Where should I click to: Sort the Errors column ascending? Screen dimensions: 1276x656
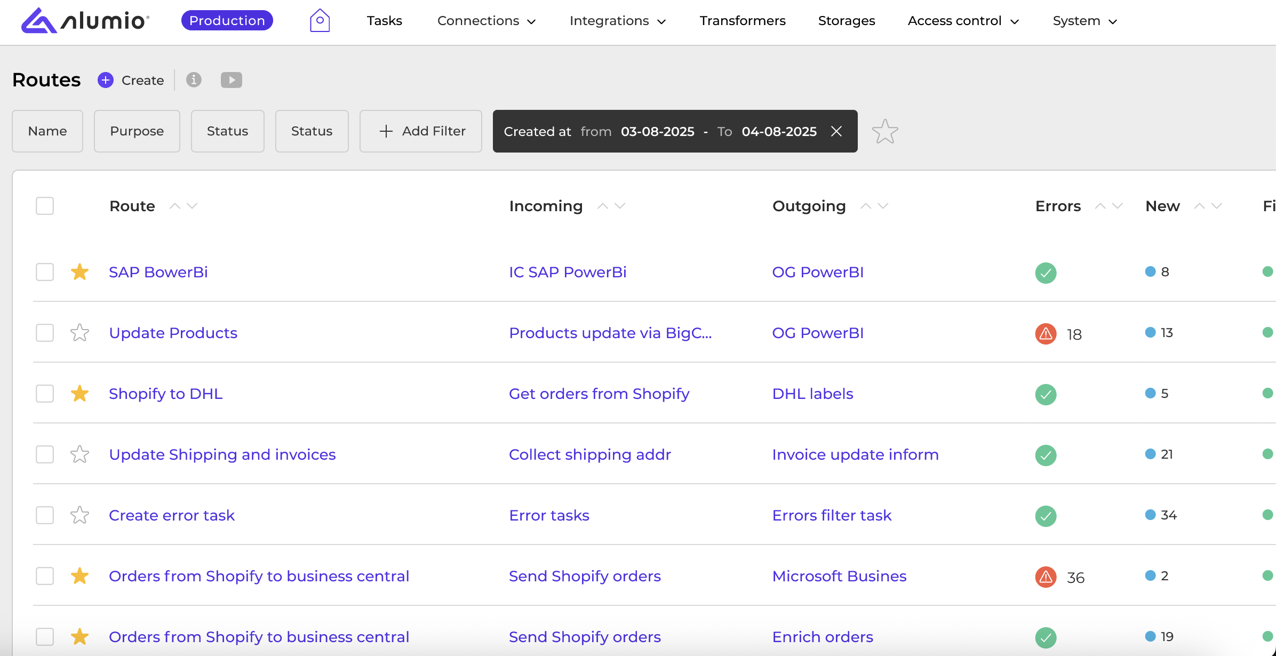coord(1100,206)
